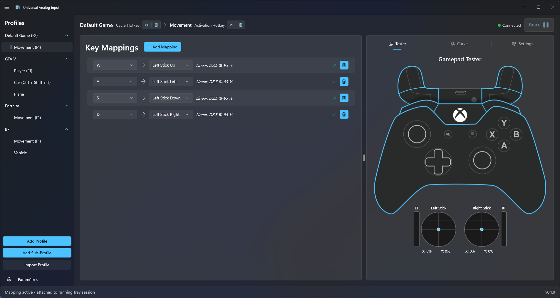Open the hamburger navigation menu

tap(7, 7)
